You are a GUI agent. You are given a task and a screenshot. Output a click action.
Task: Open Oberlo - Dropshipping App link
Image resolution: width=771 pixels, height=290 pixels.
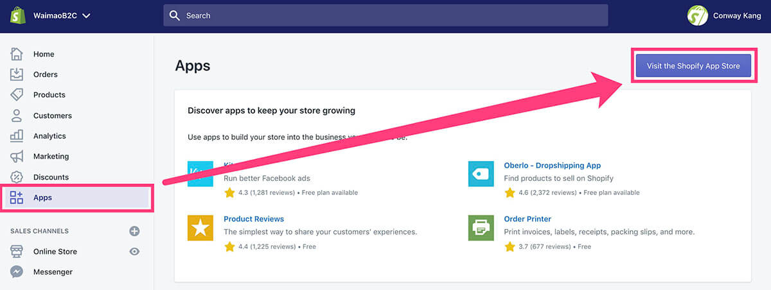click(553, 166)
